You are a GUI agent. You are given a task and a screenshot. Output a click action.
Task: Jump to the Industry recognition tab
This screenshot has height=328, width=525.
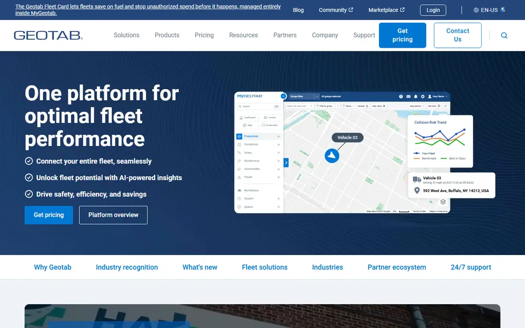[127, 267]
